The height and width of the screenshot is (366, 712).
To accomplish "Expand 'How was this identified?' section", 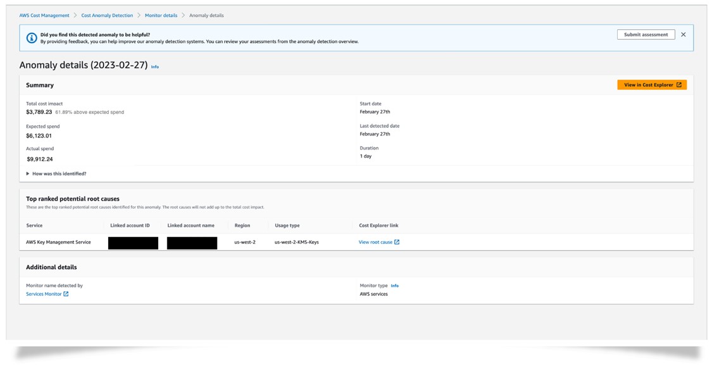I will [56, 174].
